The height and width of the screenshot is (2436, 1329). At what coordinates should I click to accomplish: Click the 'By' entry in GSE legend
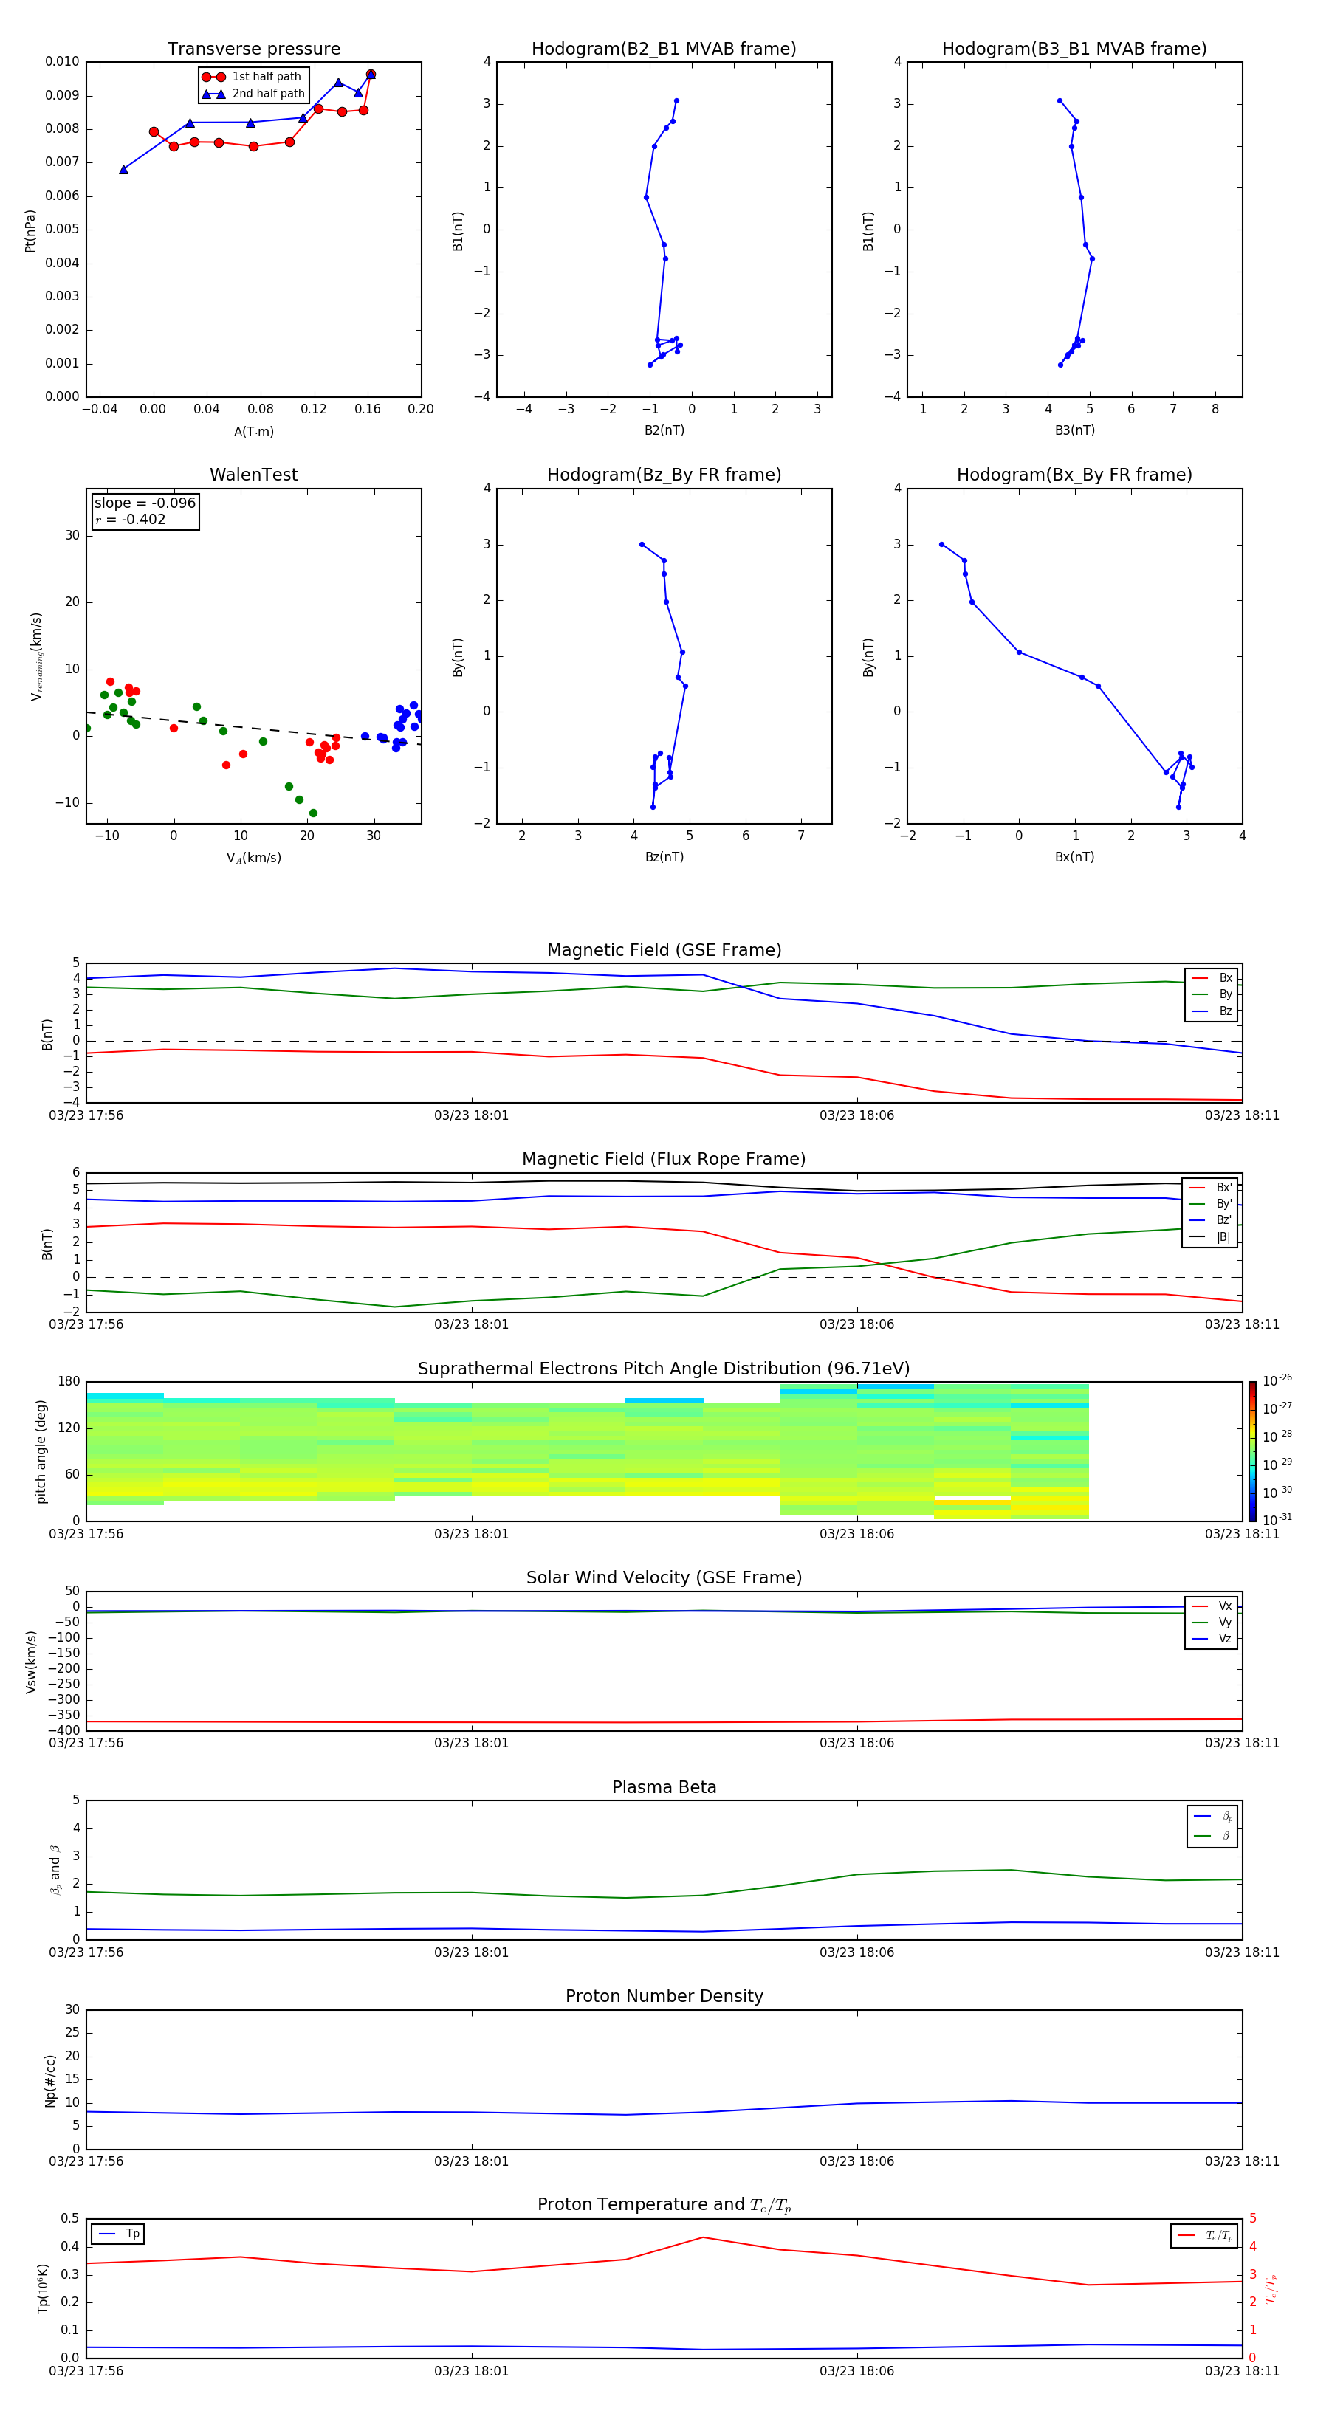[1212, 995]
